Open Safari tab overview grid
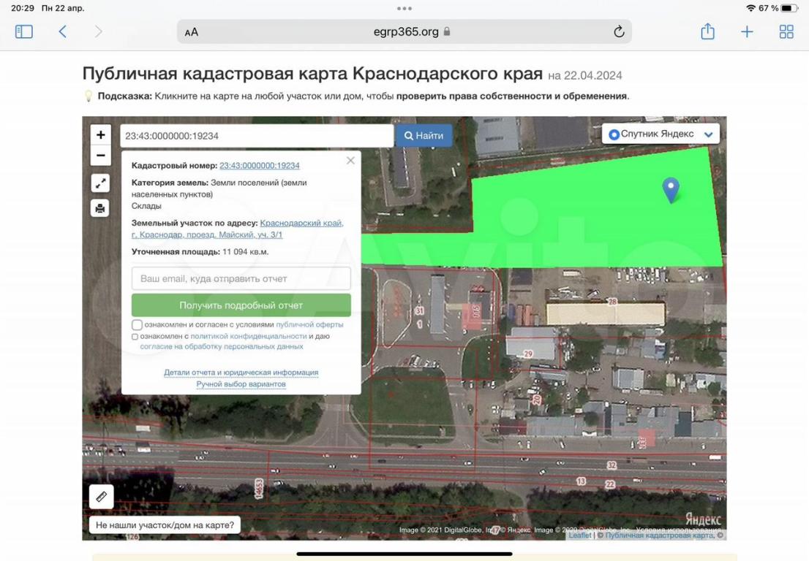The width and height of the screenshot is (809, 561). 786,31
